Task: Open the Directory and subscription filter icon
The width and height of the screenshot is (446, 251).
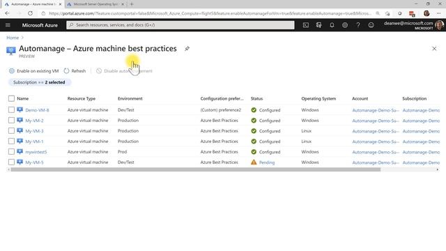Action: (319, 25)
